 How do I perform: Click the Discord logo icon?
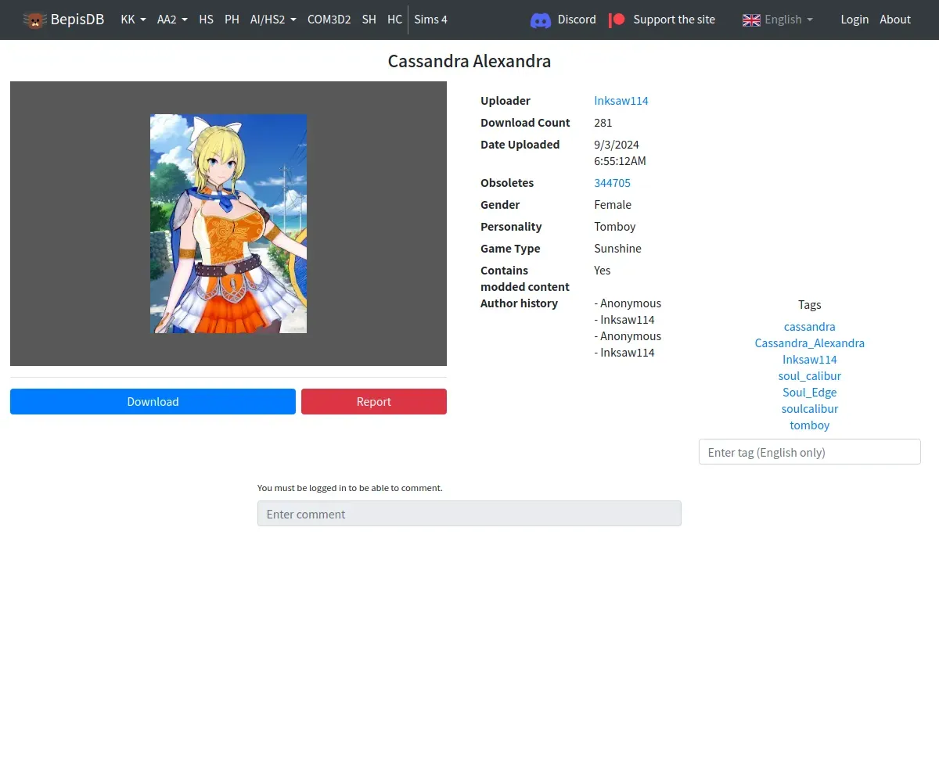point(541,20)
